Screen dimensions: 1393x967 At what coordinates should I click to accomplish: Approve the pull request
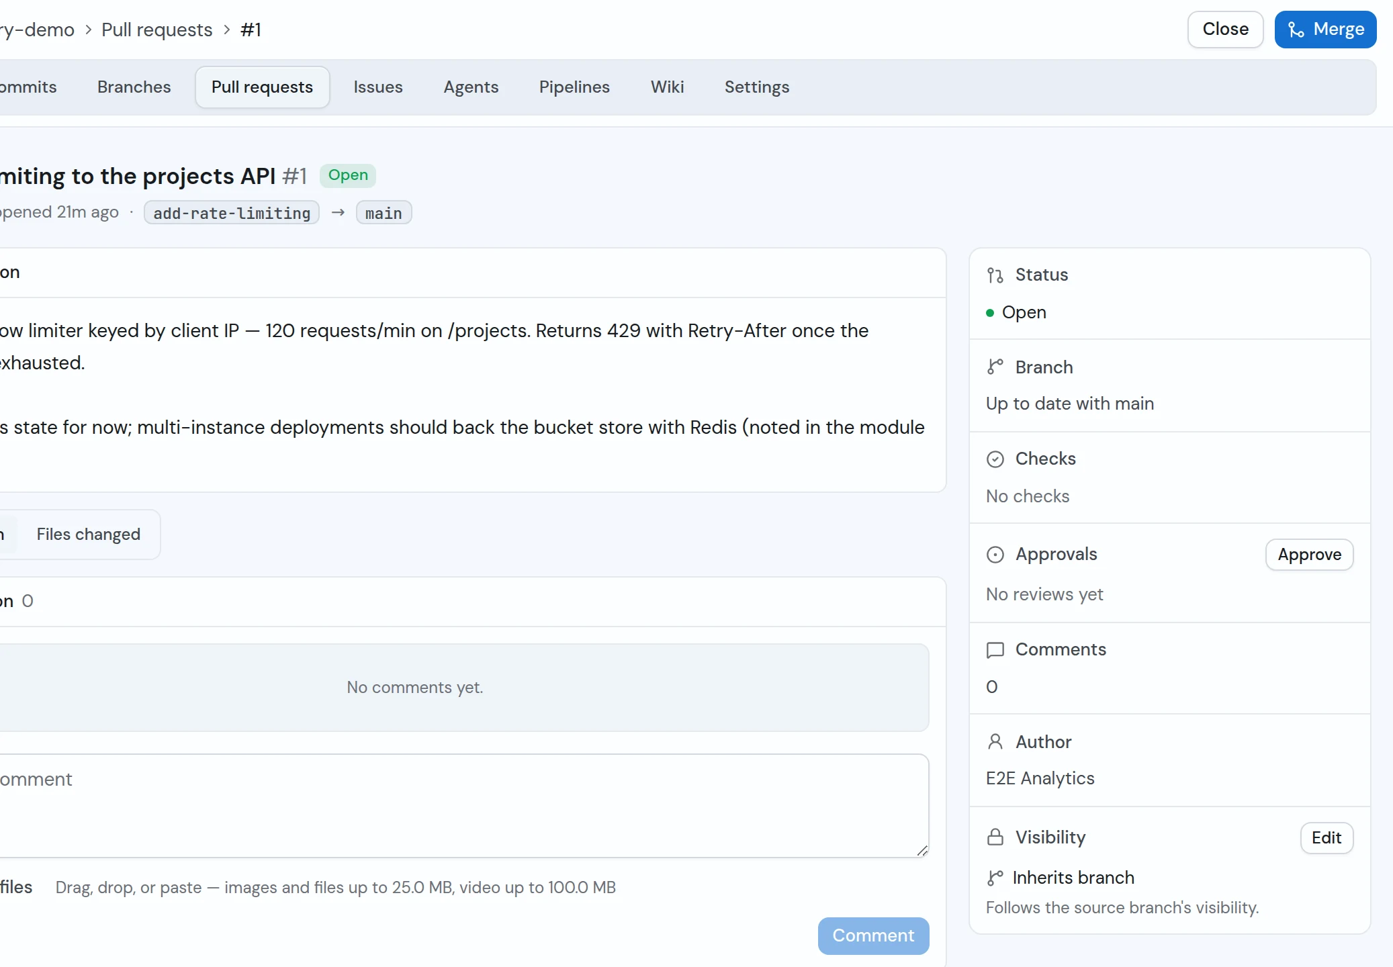1309,555
